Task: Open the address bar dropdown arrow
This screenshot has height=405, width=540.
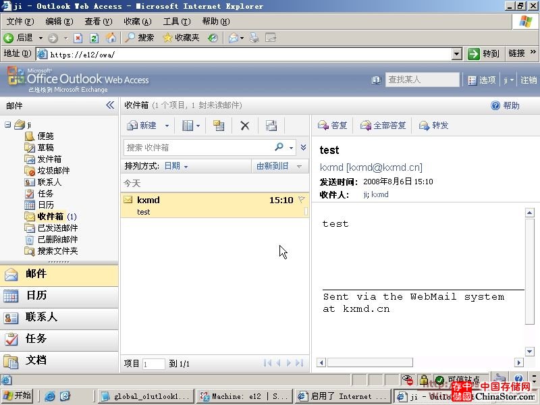Action: [x=457, y=54]
